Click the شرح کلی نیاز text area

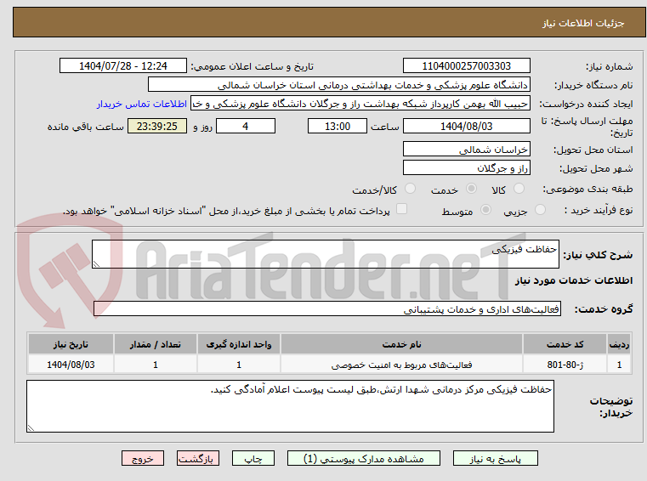325,254
